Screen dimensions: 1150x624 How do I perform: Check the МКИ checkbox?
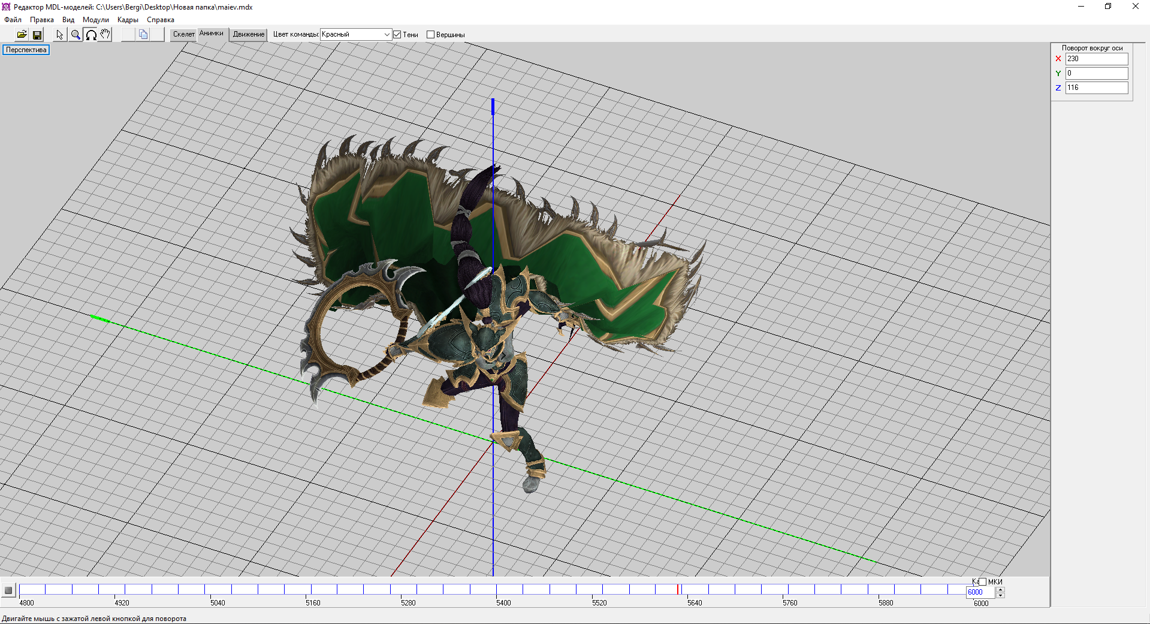[982, 581]
